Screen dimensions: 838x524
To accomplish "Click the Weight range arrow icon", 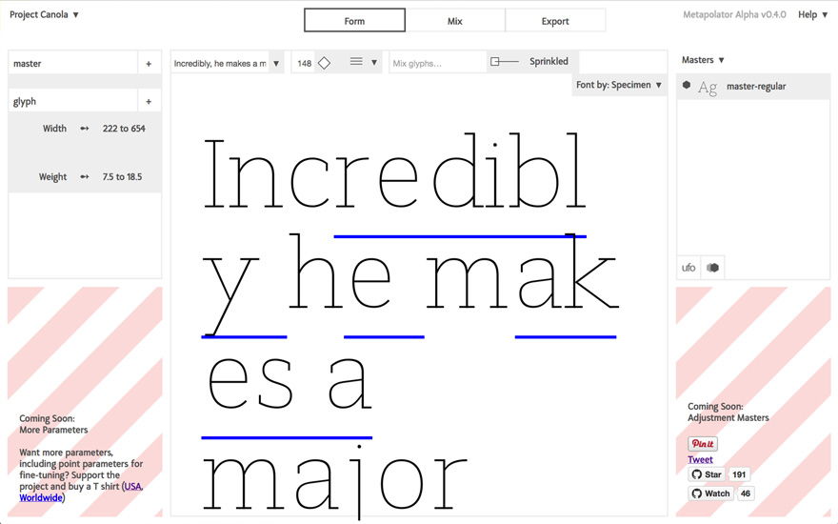I will (x=85, y=177).
